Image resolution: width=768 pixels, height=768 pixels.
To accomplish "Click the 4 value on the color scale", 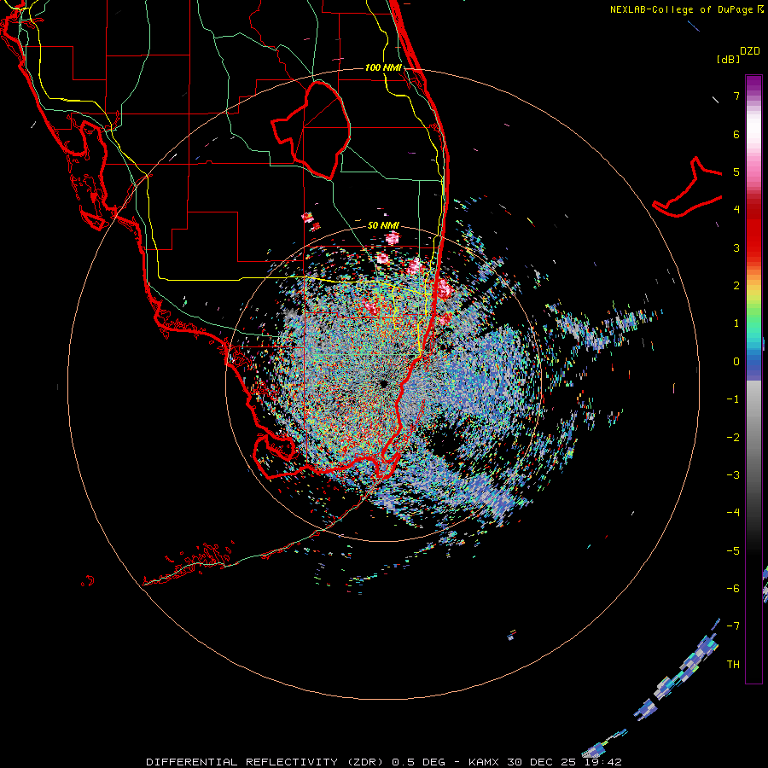I will pyautogui.click(x=736, y=209).
